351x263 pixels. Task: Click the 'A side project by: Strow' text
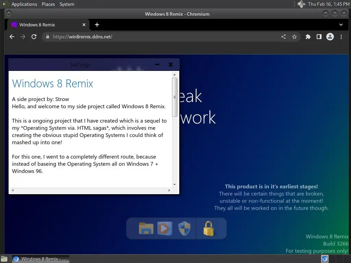point(40,99)
